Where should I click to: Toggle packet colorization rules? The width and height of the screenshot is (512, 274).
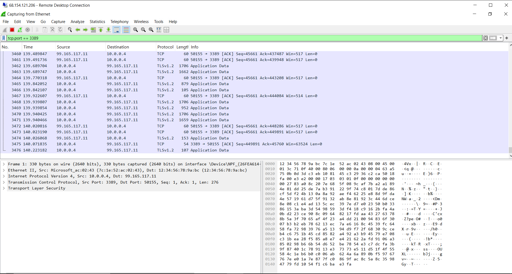[126, 30]
